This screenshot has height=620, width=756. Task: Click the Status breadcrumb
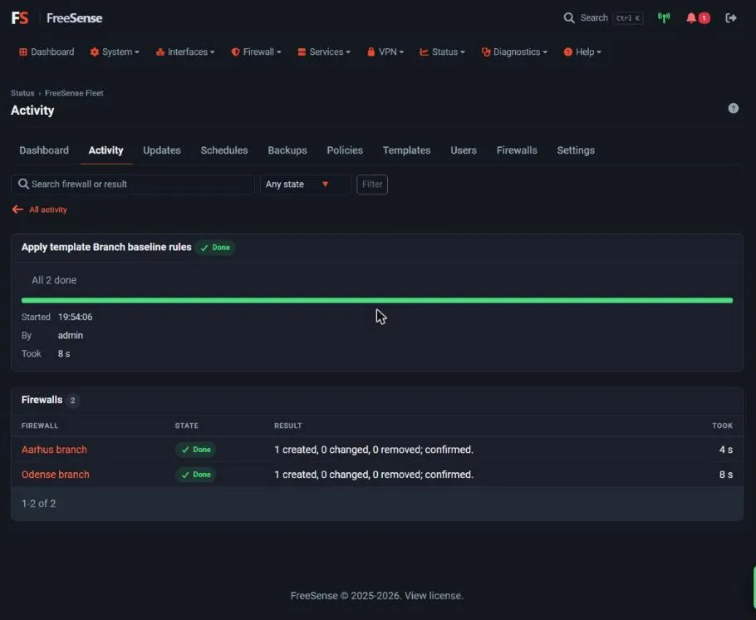(22, 93)
